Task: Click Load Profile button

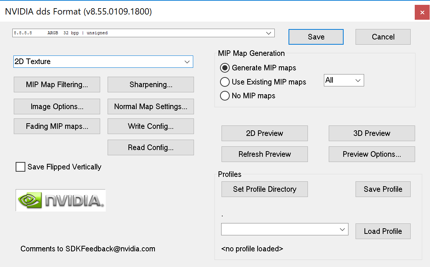Action: coord(383,231)
